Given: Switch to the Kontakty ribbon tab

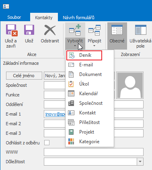Looking at the screenshot, I should point(44,18).
